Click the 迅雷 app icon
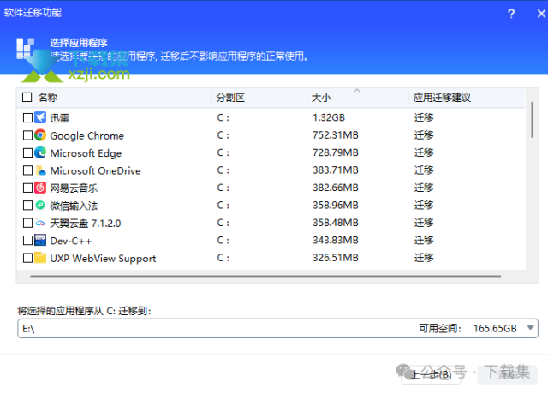Screen dimensions: 548x394 [x=40, y=118]
